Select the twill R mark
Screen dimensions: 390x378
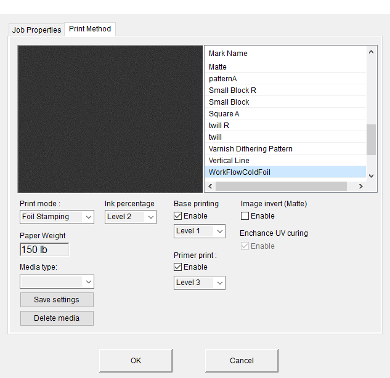[285, 125]
